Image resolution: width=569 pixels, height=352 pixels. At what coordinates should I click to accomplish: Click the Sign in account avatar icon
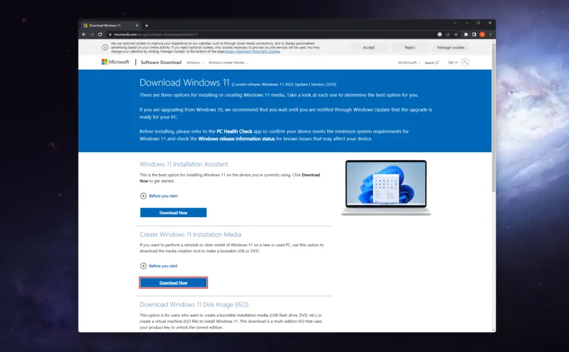click(x=465, y=62)
